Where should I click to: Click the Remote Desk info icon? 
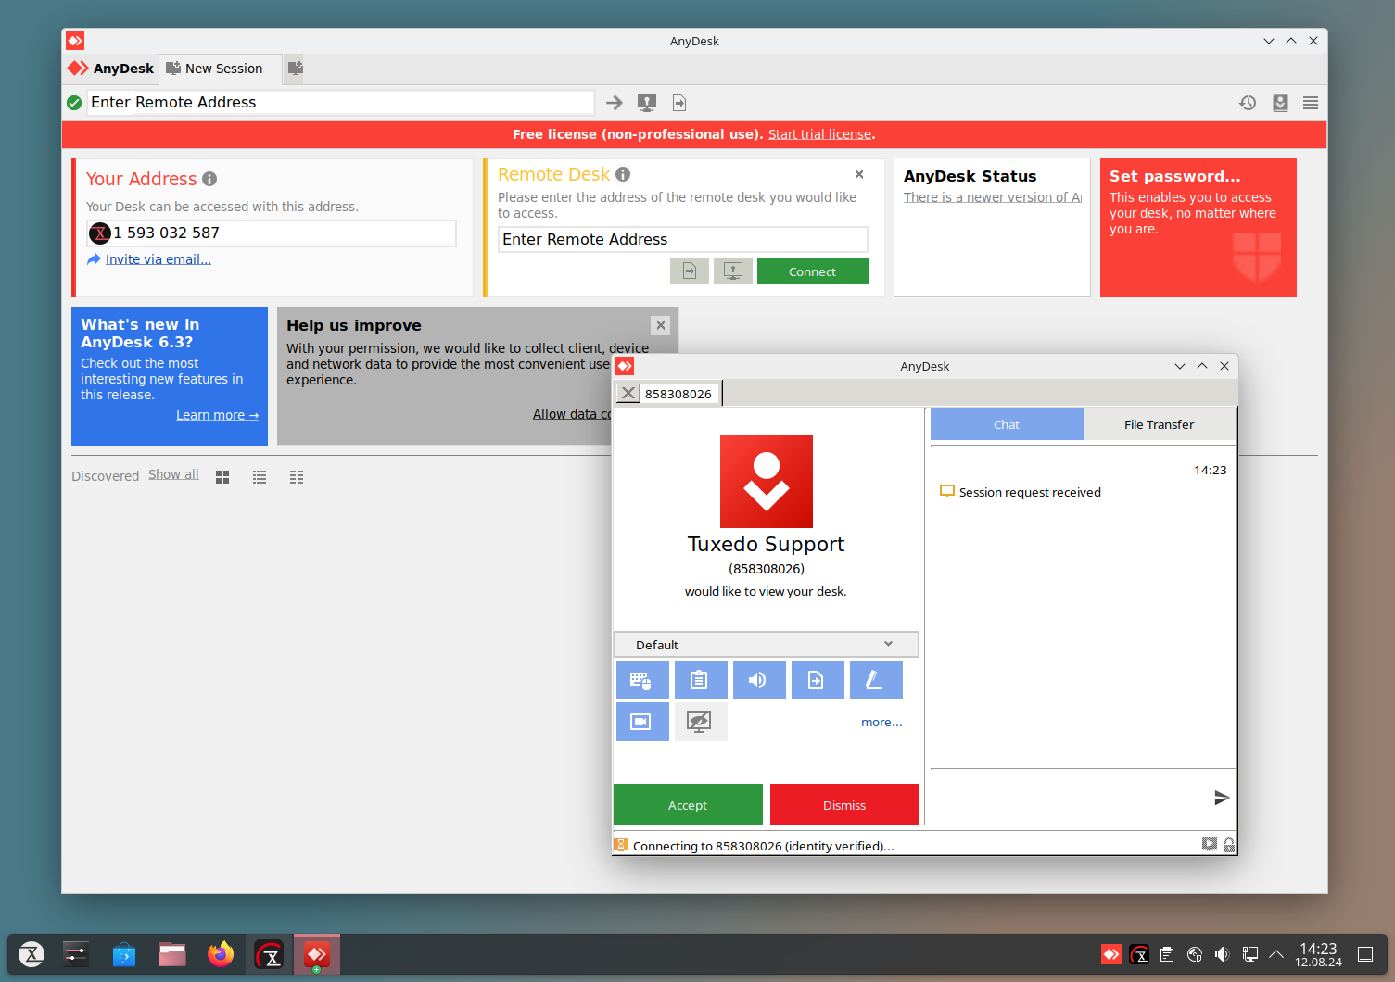623,174
